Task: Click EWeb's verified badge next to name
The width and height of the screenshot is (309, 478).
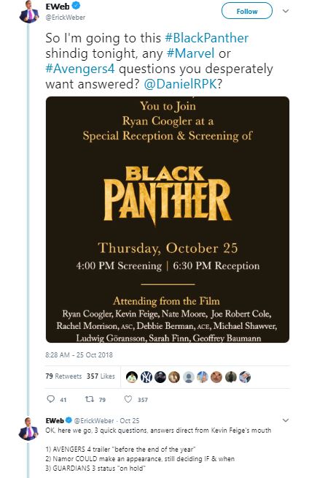Action: pyautogui.click(x=76, y=6)
